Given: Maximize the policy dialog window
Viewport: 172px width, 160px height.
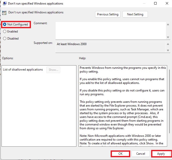Looking at the screenshot, I should tap(155, 4).
